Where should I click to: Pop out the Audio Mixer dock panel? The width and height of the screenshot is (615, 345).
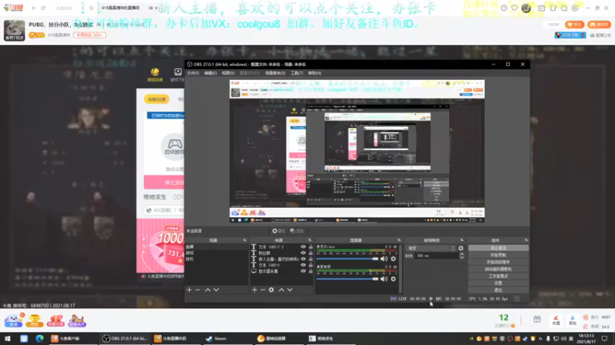click(x=399, y=240)
